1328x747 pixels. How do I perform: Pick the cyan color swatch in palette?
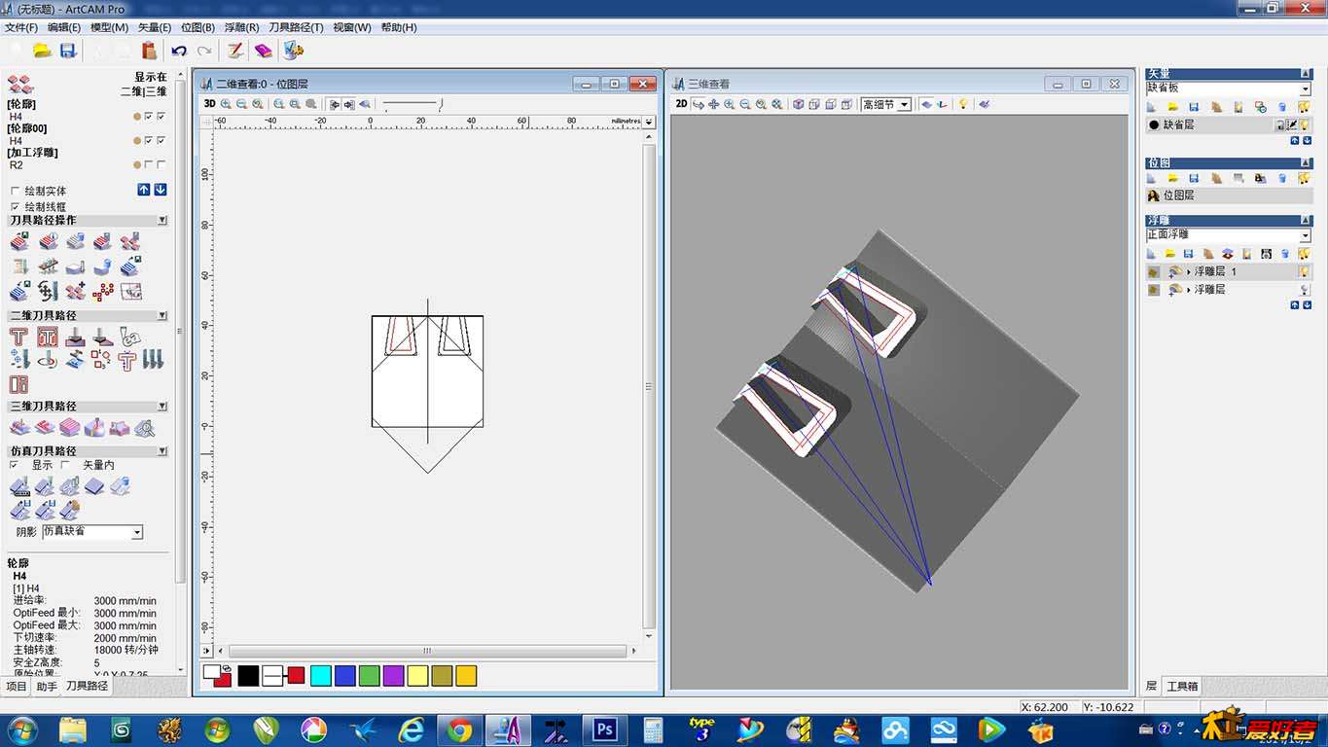click(320, 675)
